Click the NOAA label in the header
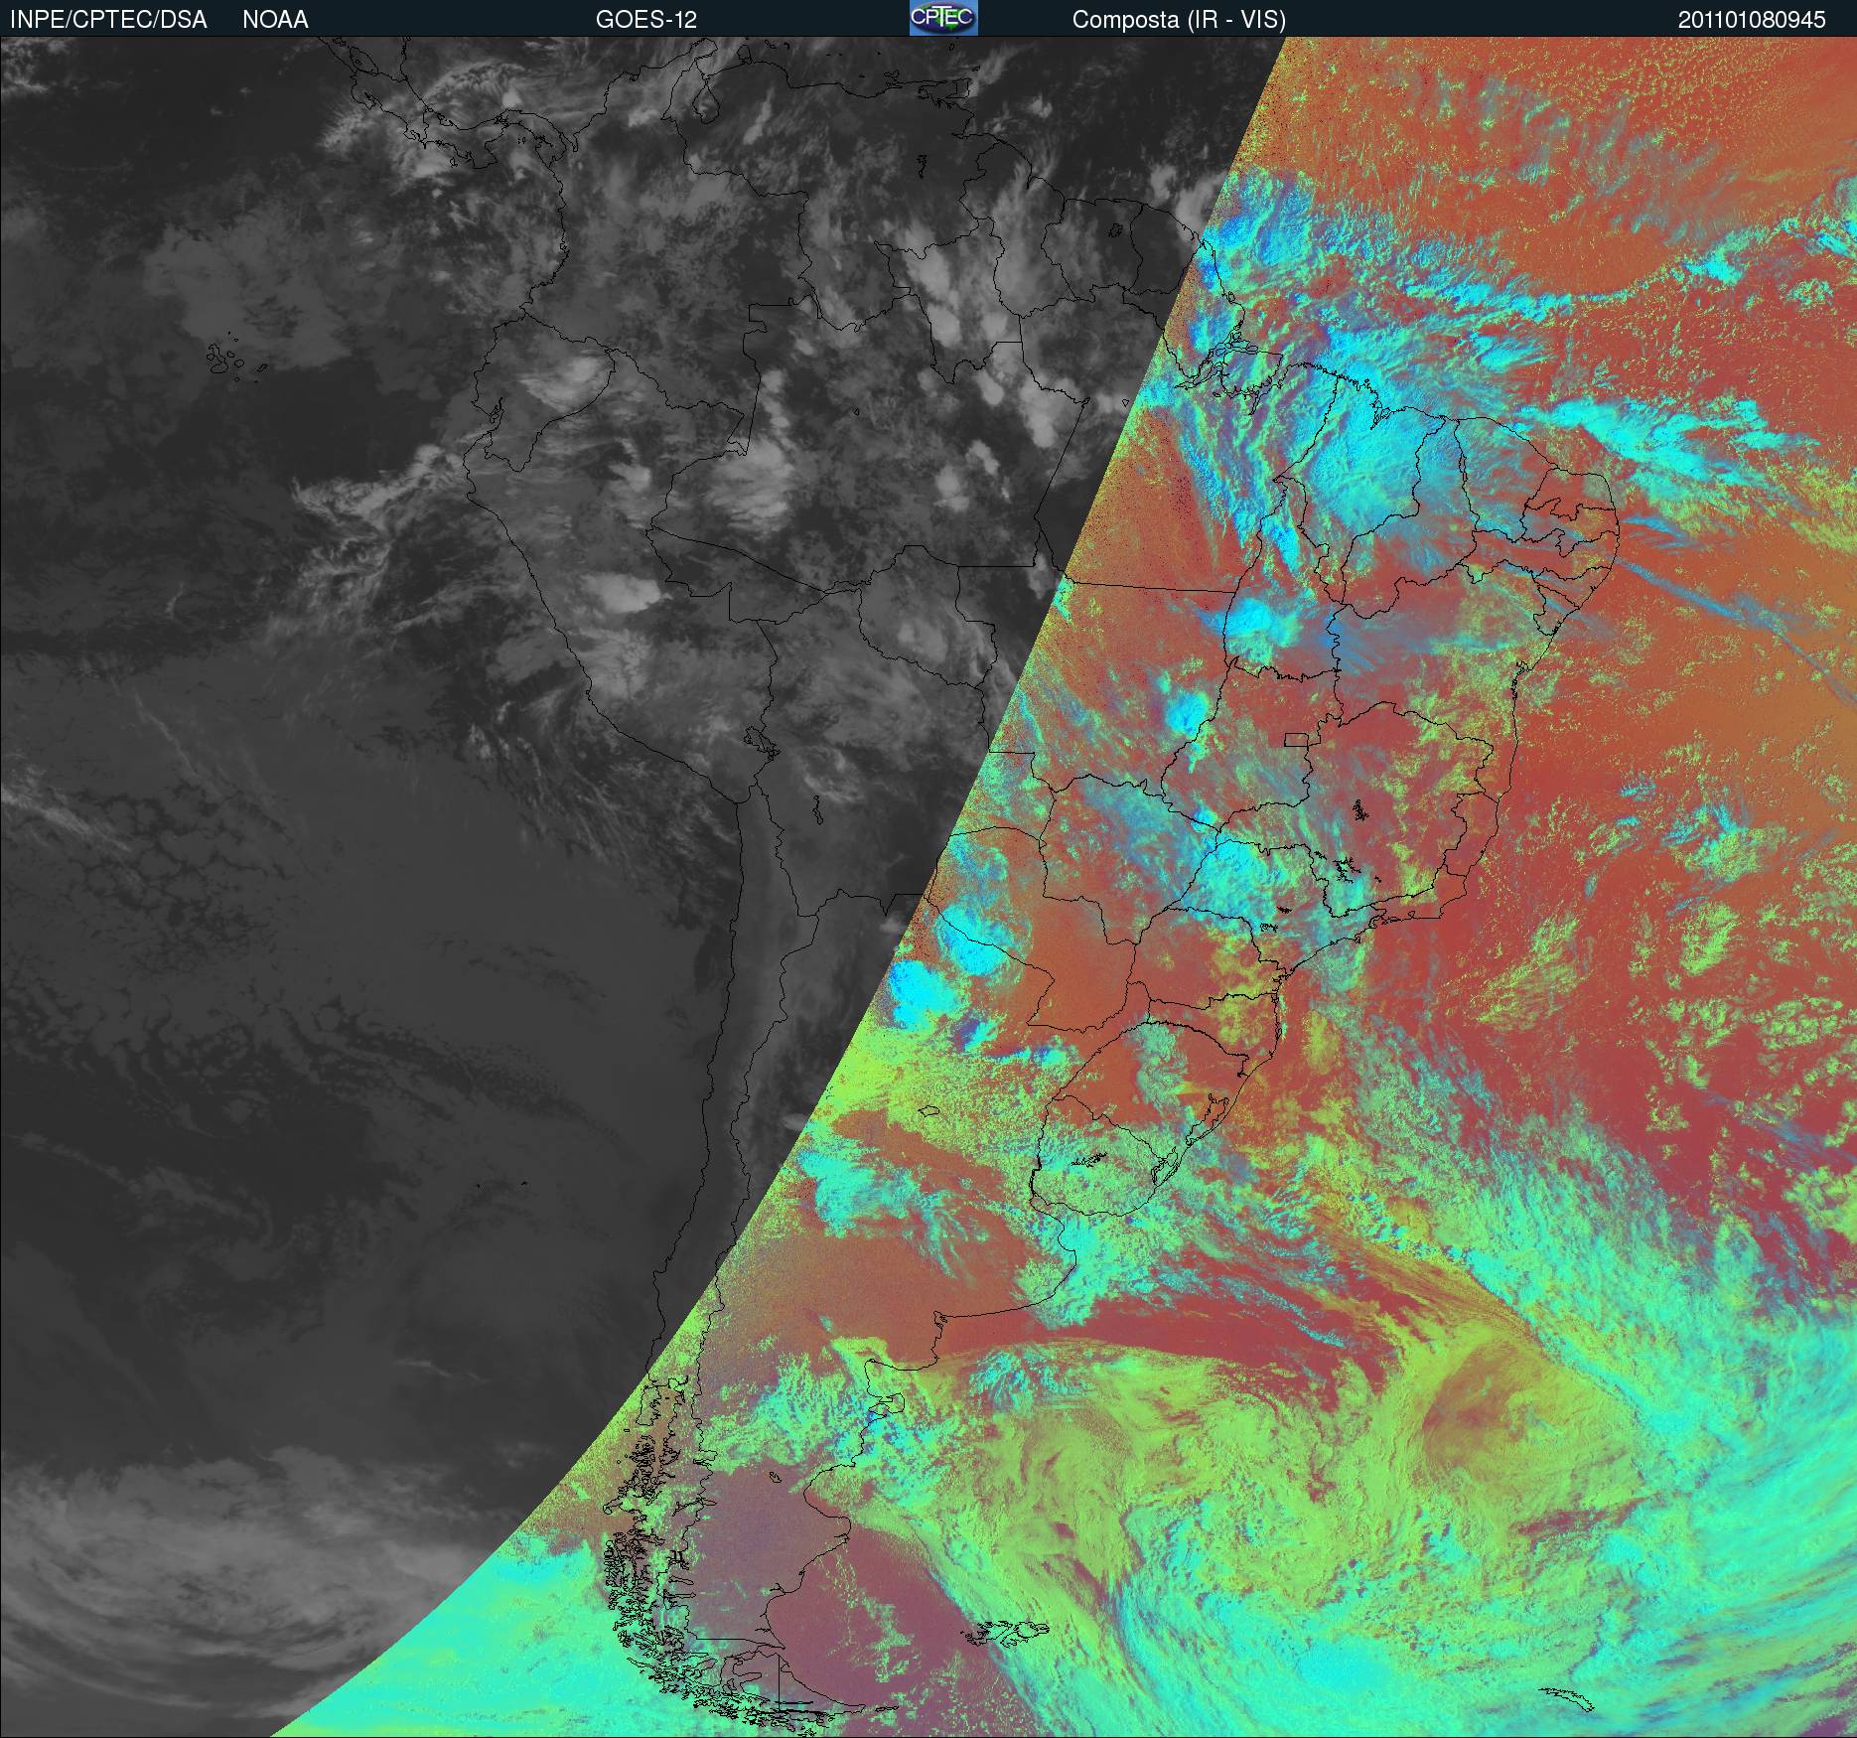Image resolution: width=1857 pixels, height=1738 pixels. (x=275, y=20)
